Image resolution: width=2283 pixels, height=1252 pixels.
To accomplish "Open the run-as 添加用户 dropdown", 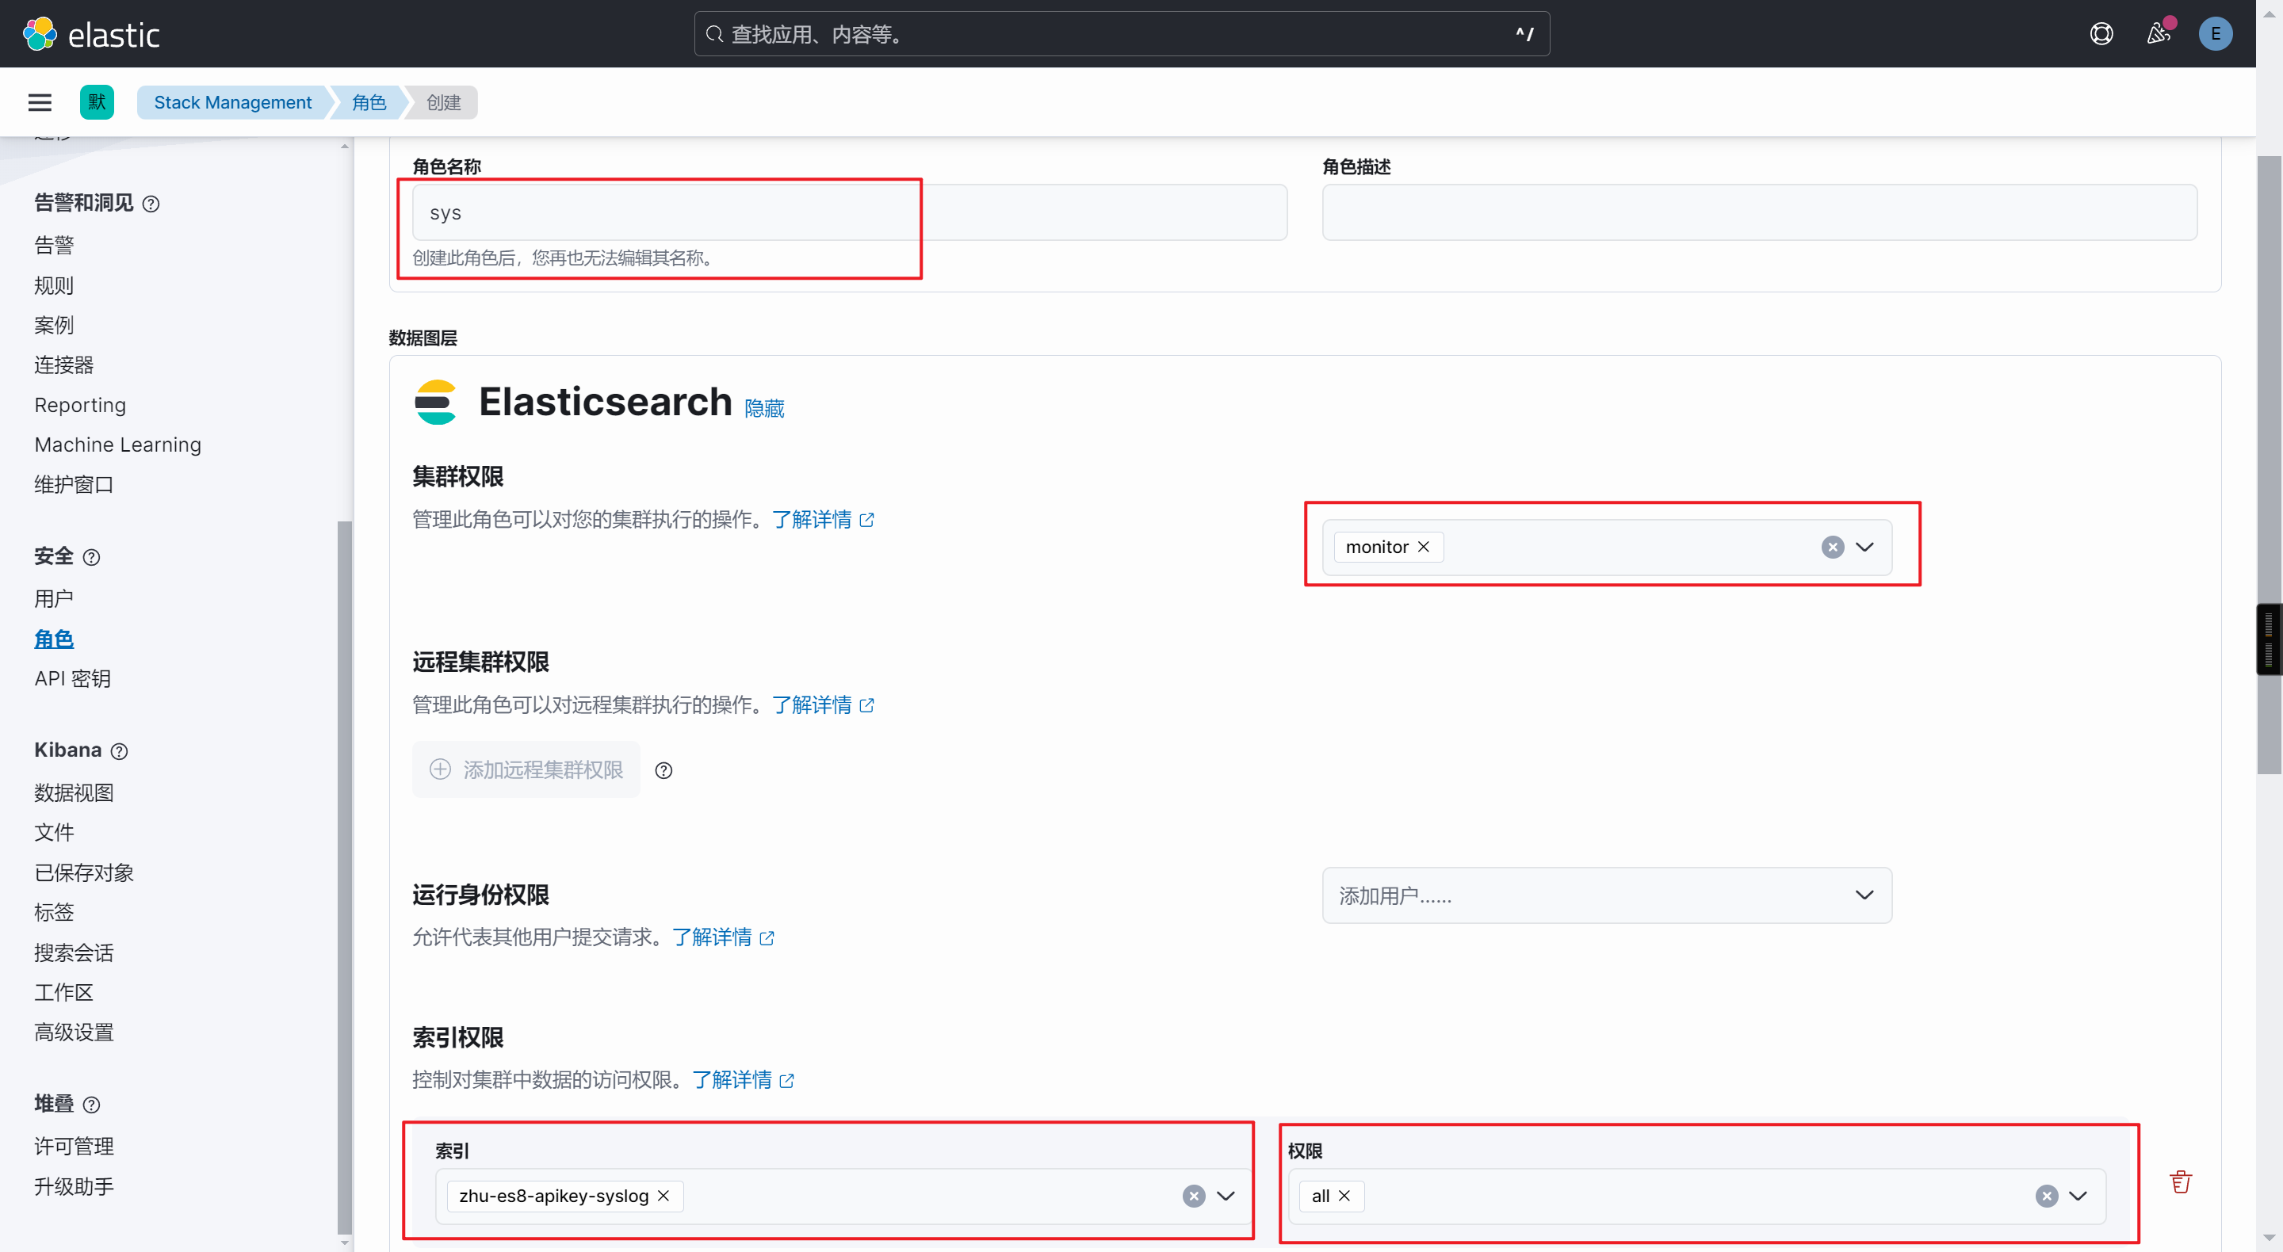I will (x=1607, y=895).
